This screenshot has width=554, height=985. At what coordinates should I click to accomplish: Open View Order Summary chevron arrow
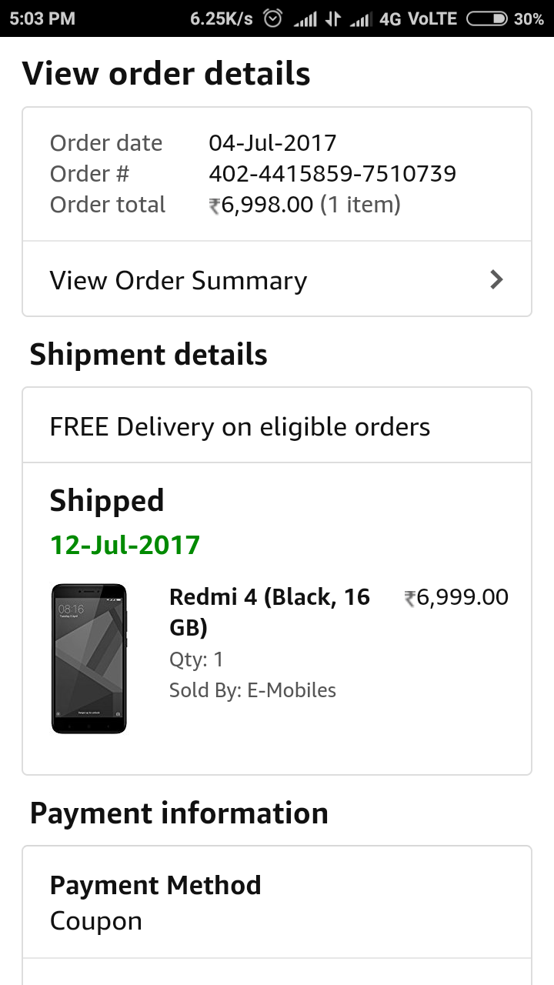[x=497, y=279]
